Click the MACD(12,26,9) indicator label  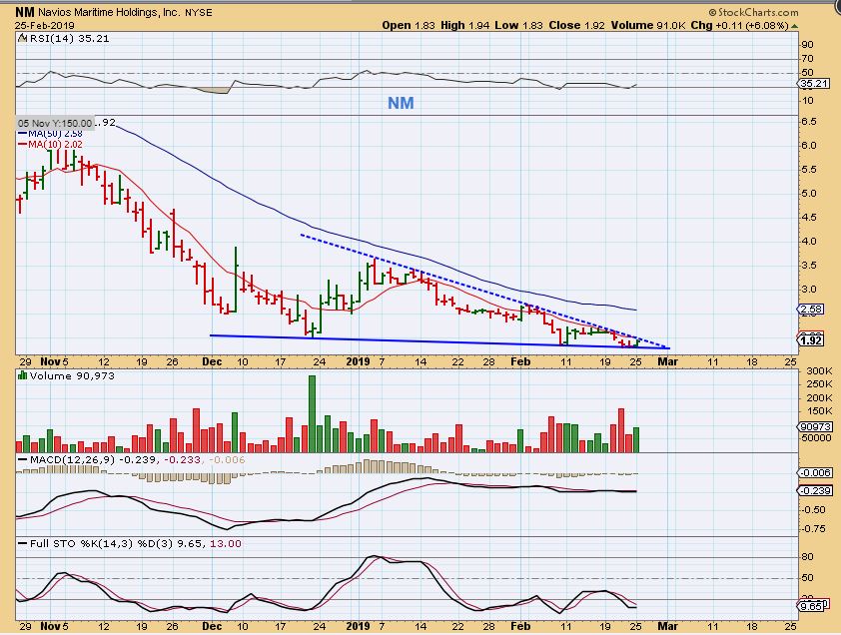pyautogui.click(x=73, y=460)
